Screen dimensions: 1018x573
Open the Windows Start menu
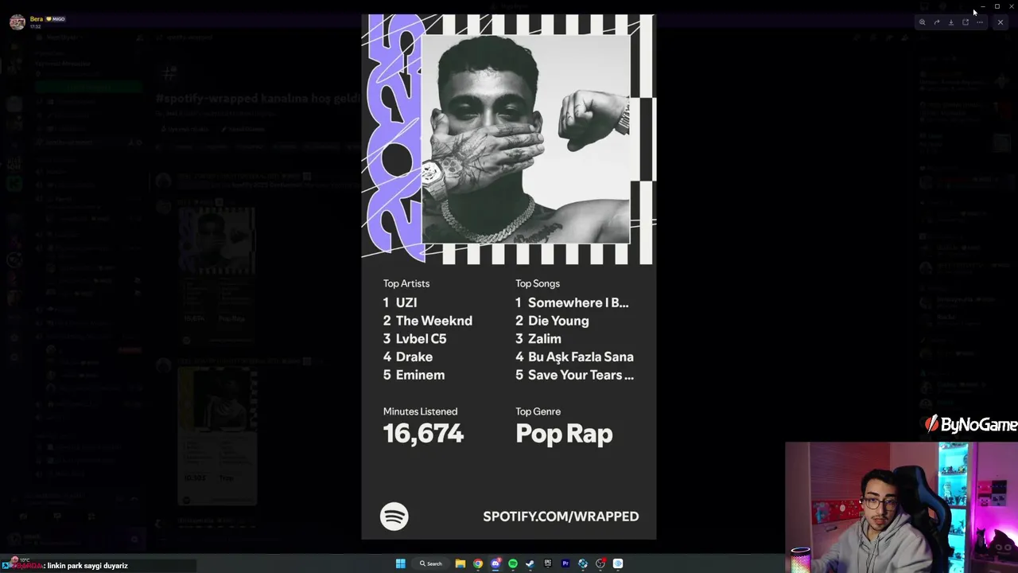tap(401, 563)
